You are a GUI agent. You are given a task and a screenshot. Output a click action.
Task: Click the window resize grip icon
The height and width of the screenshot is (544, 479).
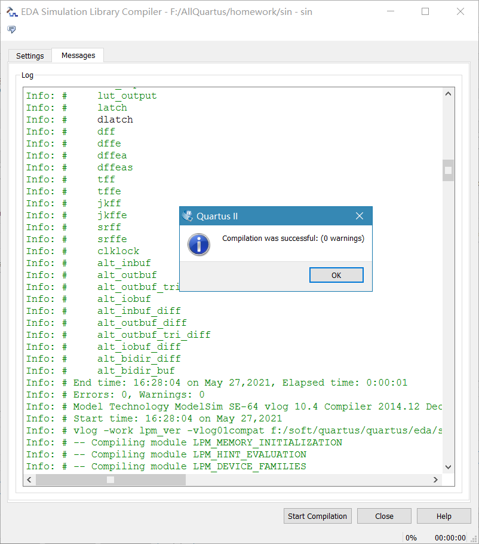(474, 539)
